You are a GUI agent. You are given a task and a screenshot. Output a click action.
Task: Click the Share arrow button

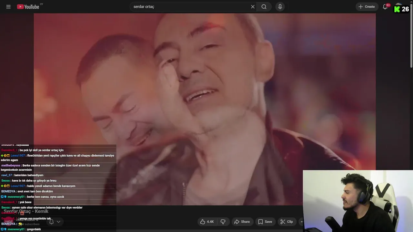(x=242, y=222)
